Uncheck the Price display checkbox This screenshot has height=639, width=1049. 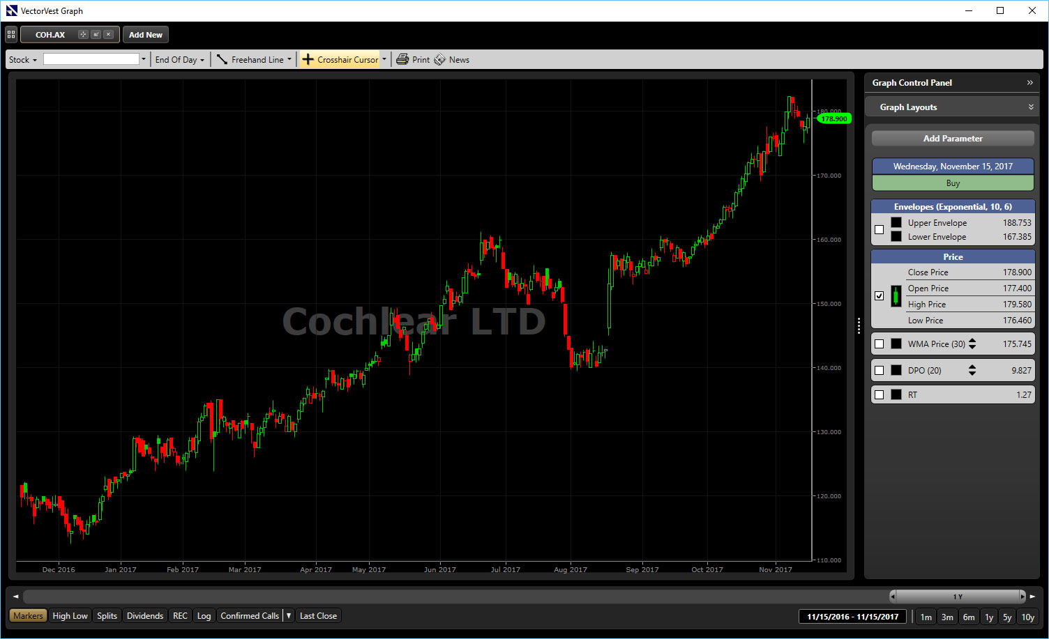pyautogui.click(x=879, y=296)
